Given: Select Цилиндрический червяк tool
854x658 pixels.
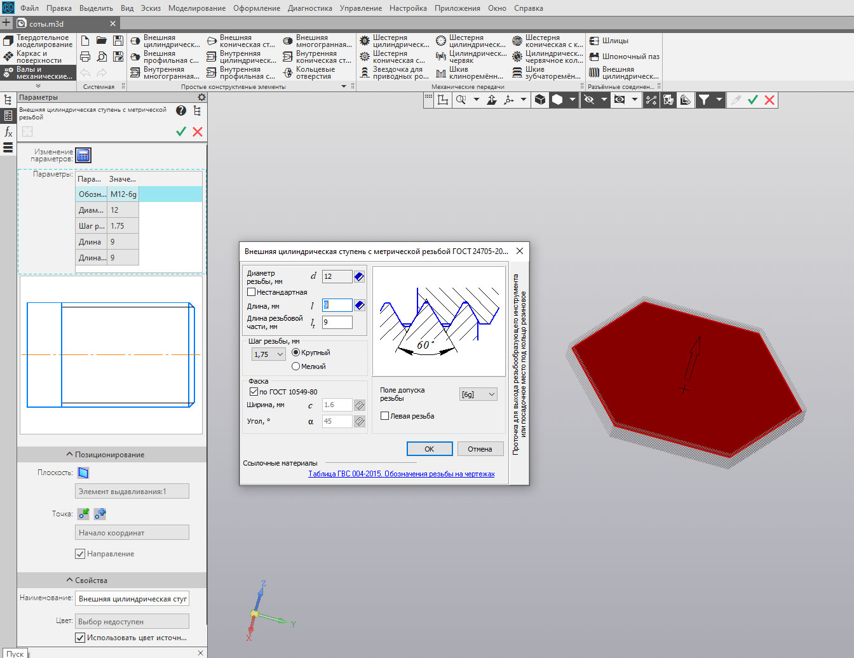Looking at the screenshot, I should (x=471, y=57).
